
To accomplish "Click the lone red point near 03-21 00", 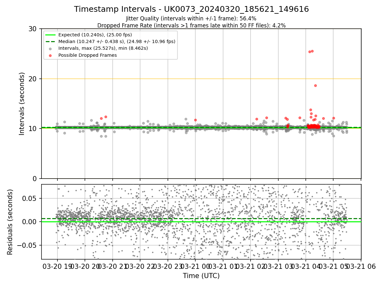I will pos(195,120).
